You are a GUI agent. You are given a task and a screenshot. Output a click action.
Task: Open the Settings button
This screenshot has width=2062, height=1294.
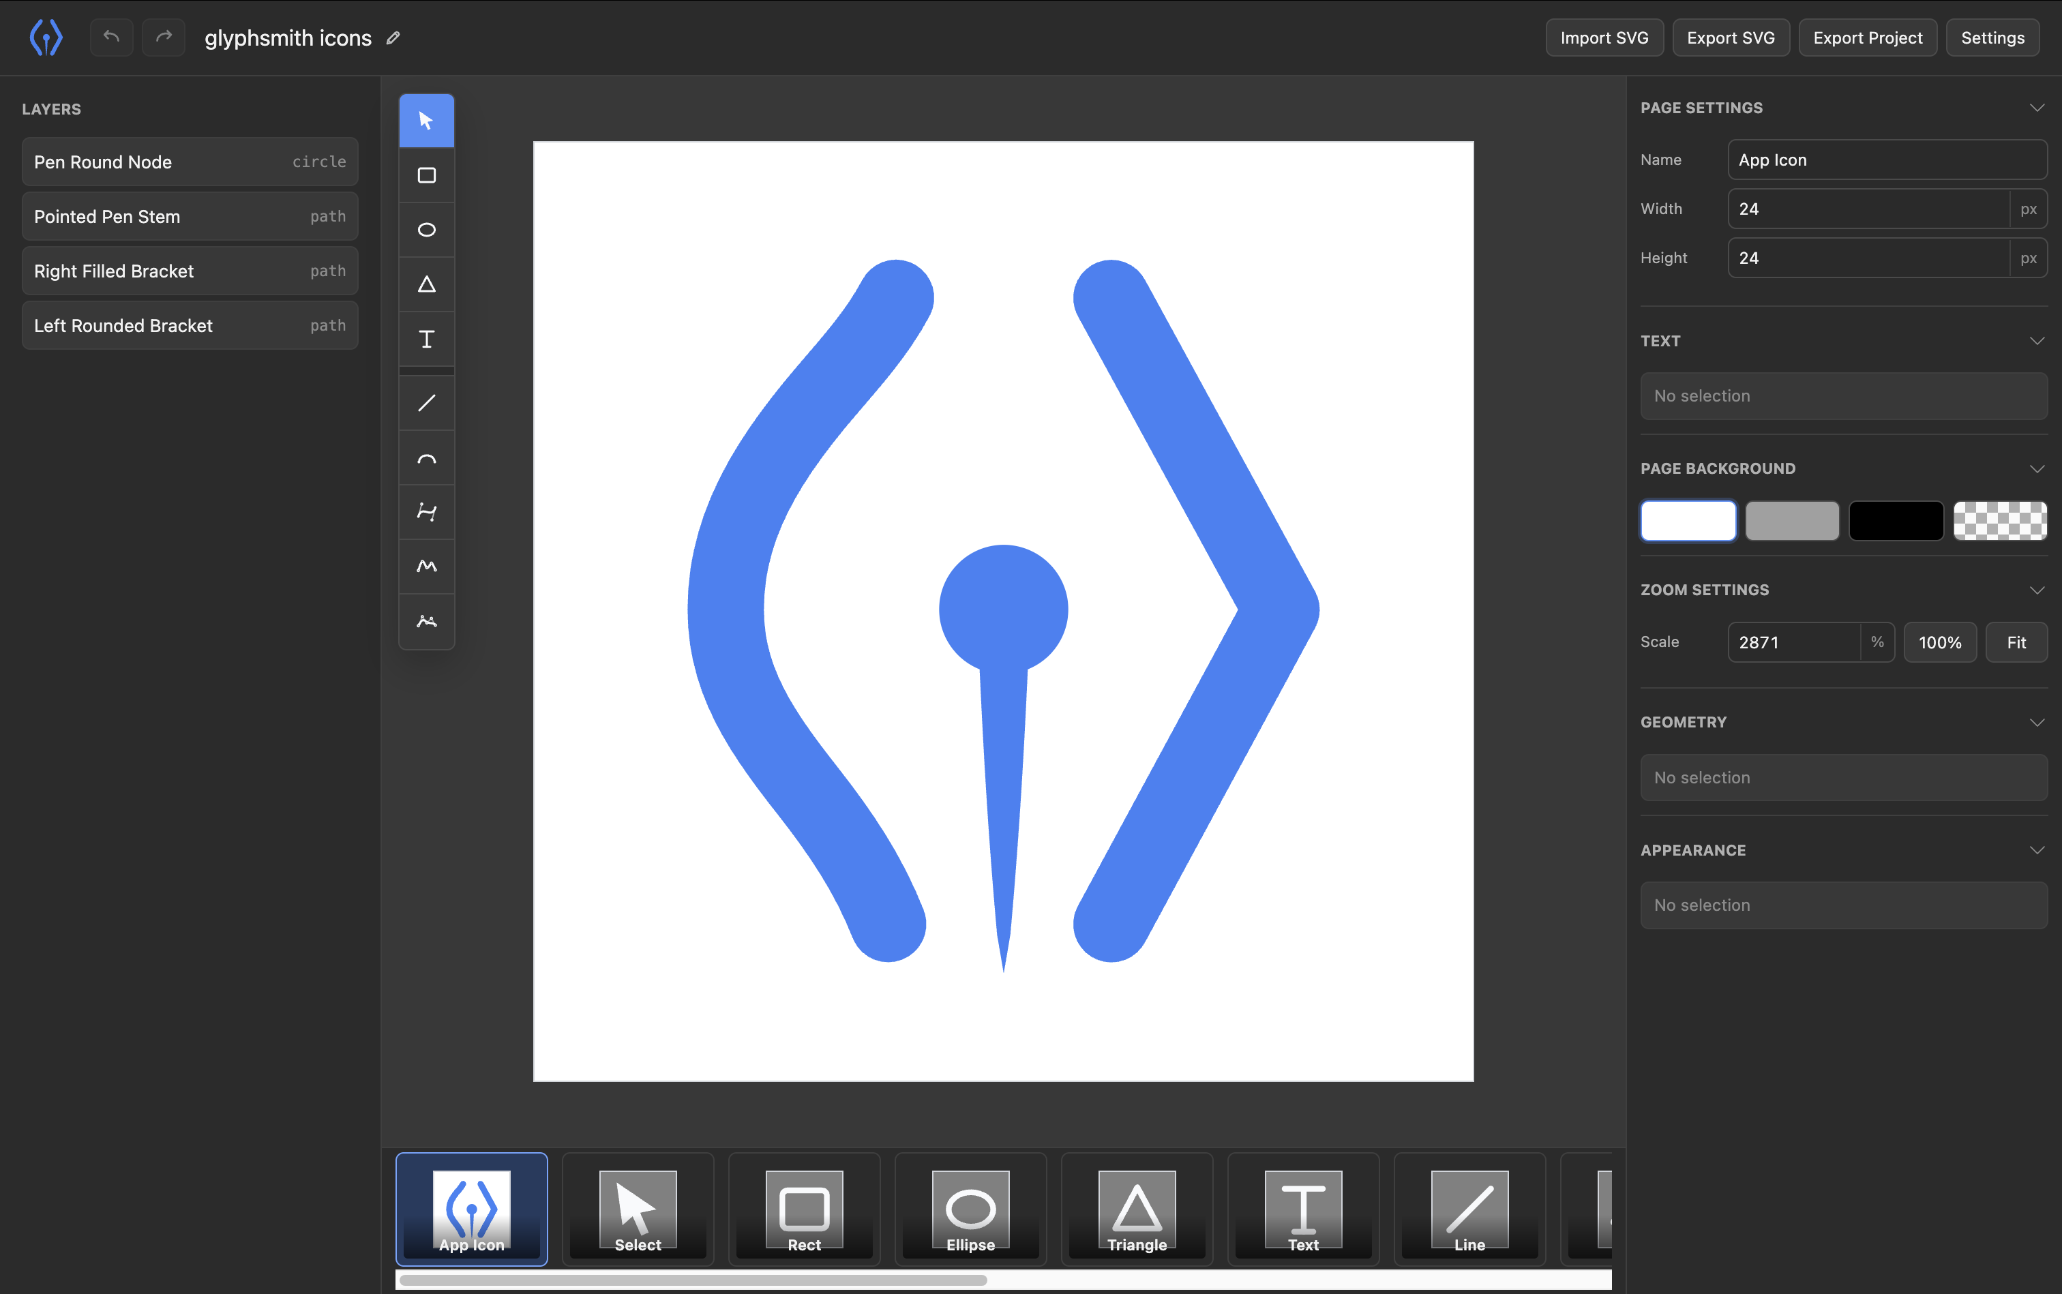1992,37
